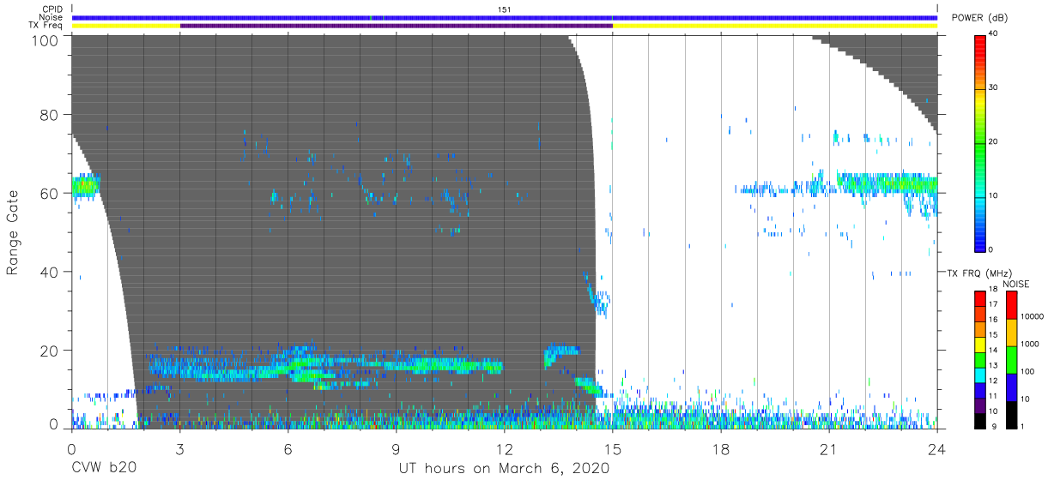The image size is (1054, 486).
Task: Select the 1000 label on the NOISE legend
Action: pyautogui.click(x=1031, y=343)
